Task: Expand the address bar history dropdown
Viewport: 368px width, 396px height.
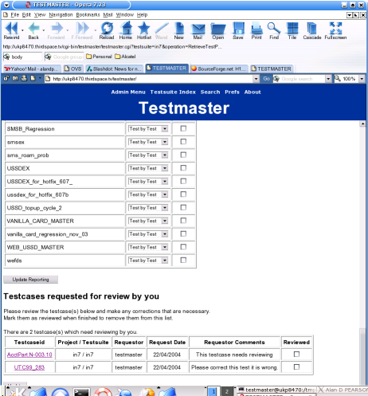Action: tap(256, 79)
